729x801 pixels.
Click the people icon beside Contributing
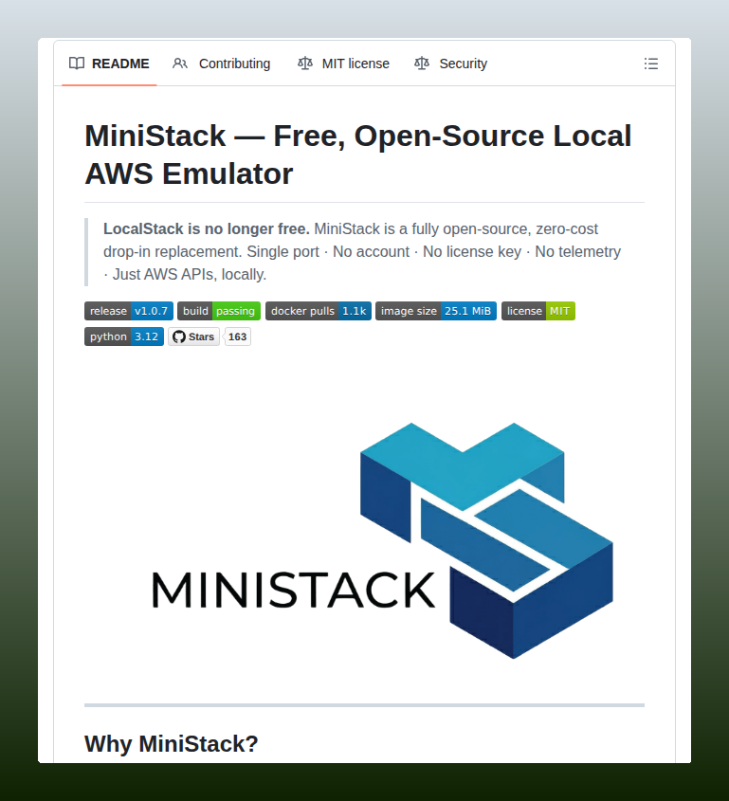click(180, 64)
